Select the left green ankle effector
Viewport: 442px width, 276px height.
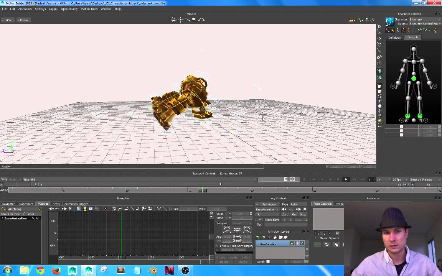407,116
